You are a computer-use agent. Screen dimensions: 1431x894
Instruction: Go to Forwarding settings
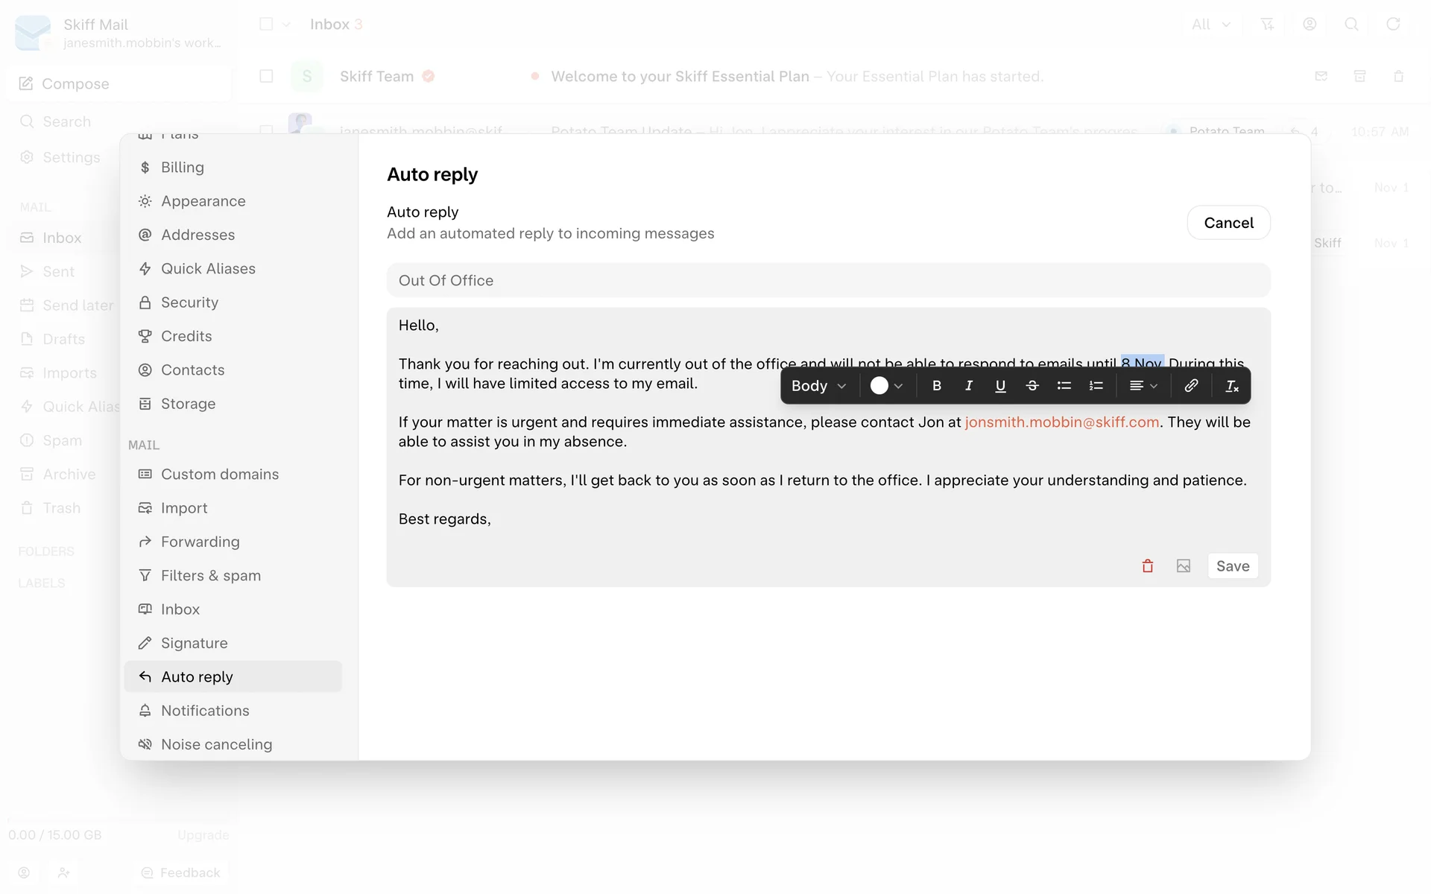[200, 542]
